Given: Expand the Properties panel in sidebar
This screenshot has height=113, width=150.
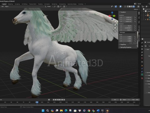Looking at the screenshot, I should pos(123,45).
